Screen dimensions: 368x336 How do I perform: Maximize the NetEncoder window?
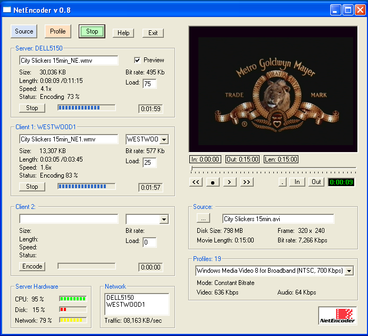(348, 10)
